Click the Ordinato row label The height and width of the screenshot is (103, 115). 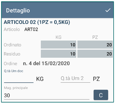tap(13, 45)
